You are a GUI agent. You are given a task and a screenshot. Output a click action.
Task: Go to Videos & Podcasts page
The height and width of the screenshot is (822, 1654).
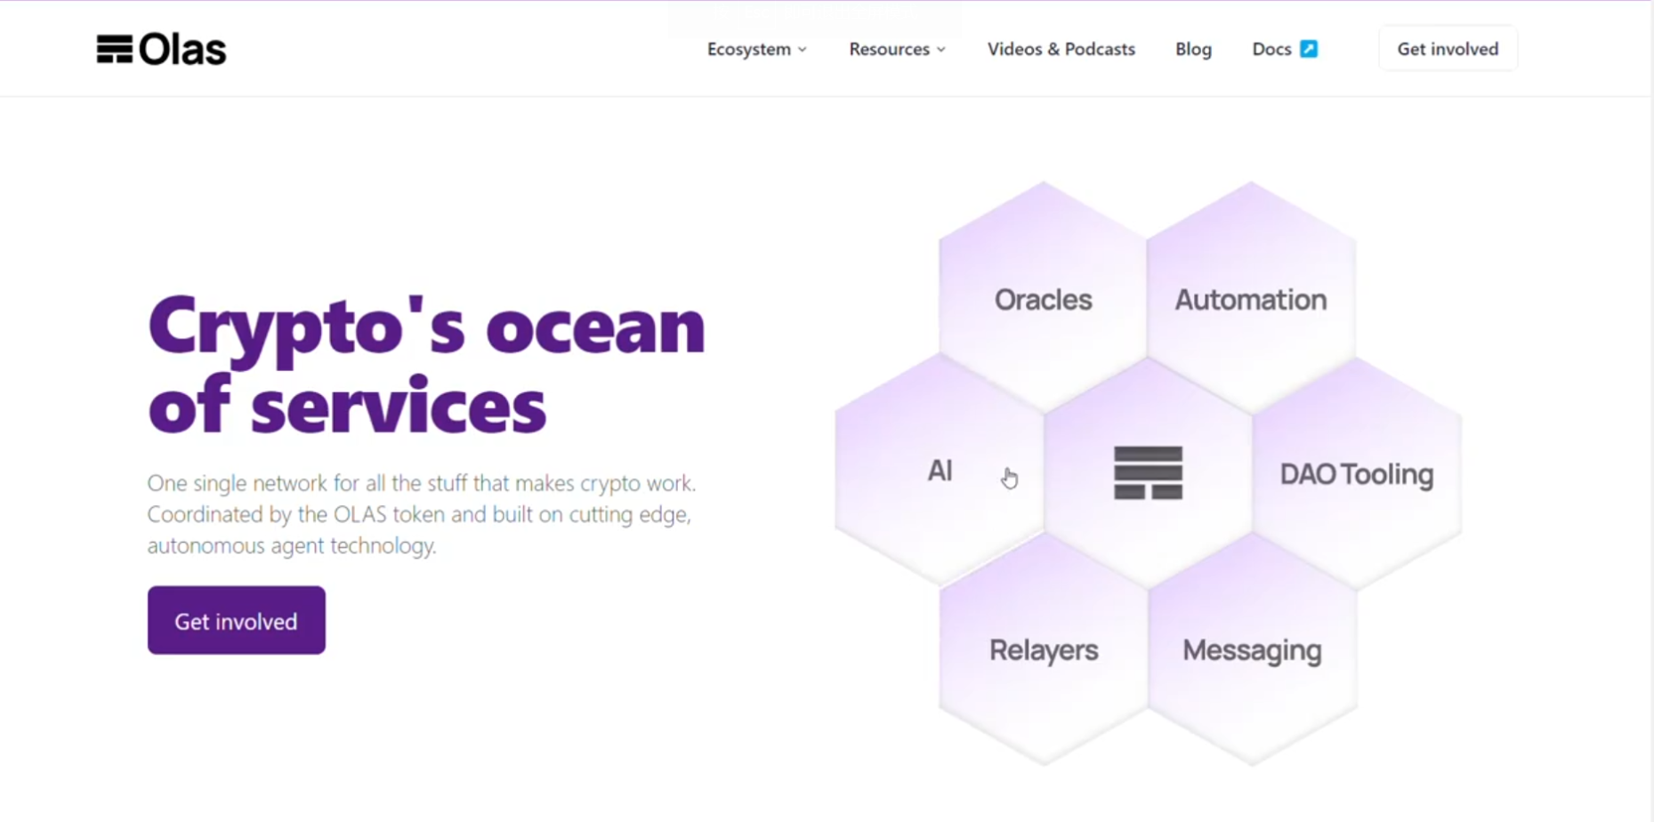point(1061,49)
